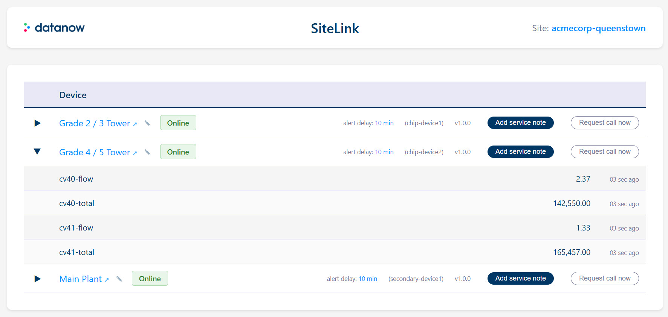The image size is (668, 317).
Task: Click Online status badge for Grade 2 / 3 Tower
Action: click(x=178, y=123)
